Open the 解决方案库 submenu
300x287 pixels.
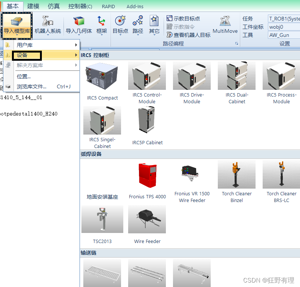[x=41, y=65]
